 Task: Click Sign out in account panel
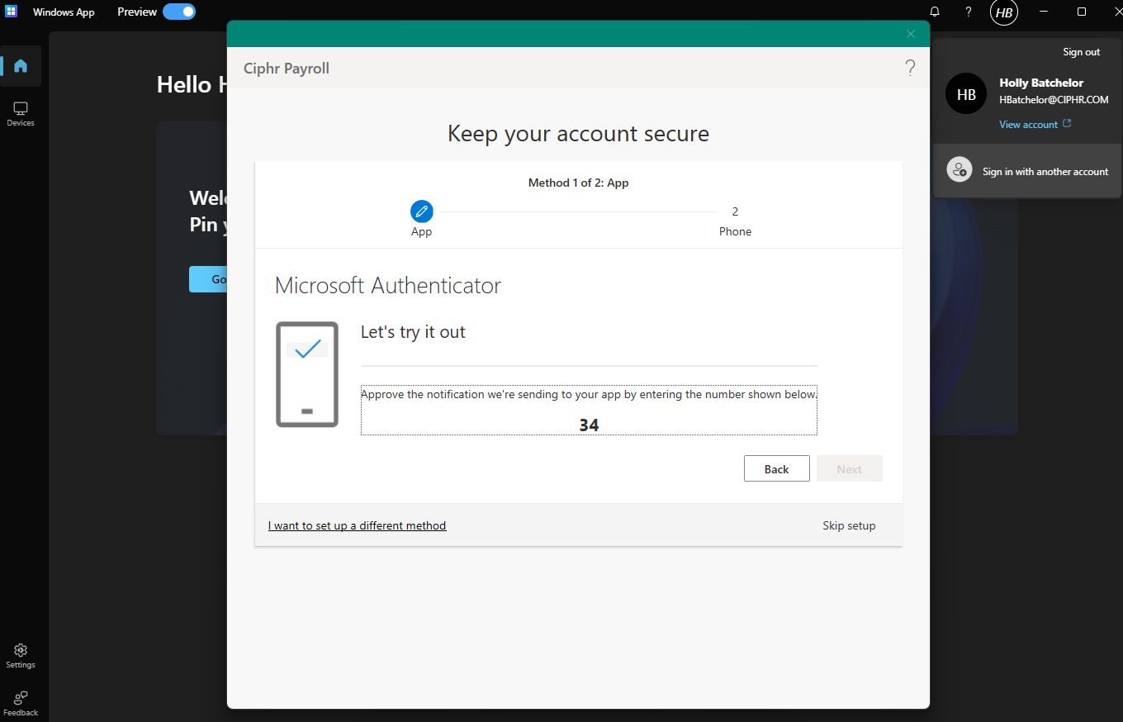tap(1081, 52)
